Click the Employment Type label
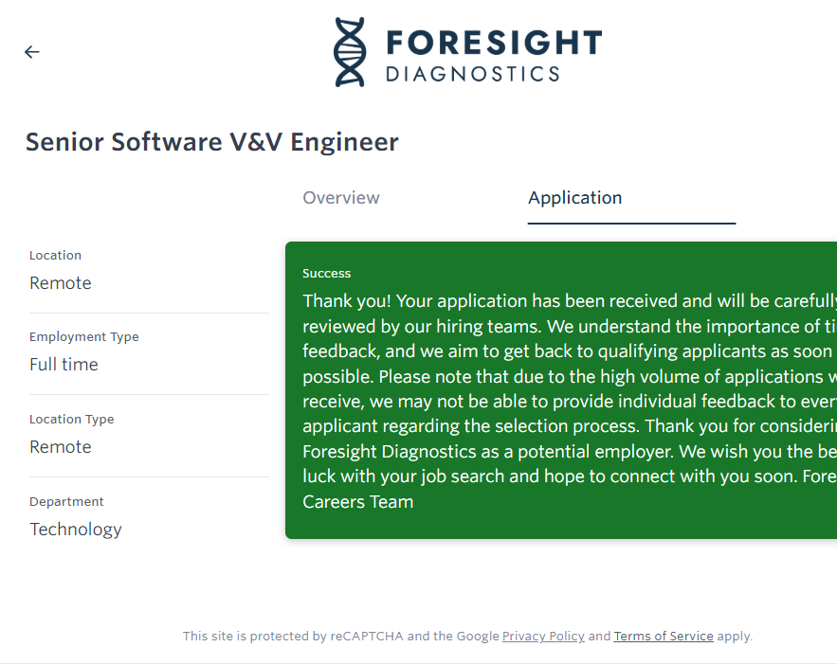The width and height of the screenshot is (837, 665). coord(84,337)
